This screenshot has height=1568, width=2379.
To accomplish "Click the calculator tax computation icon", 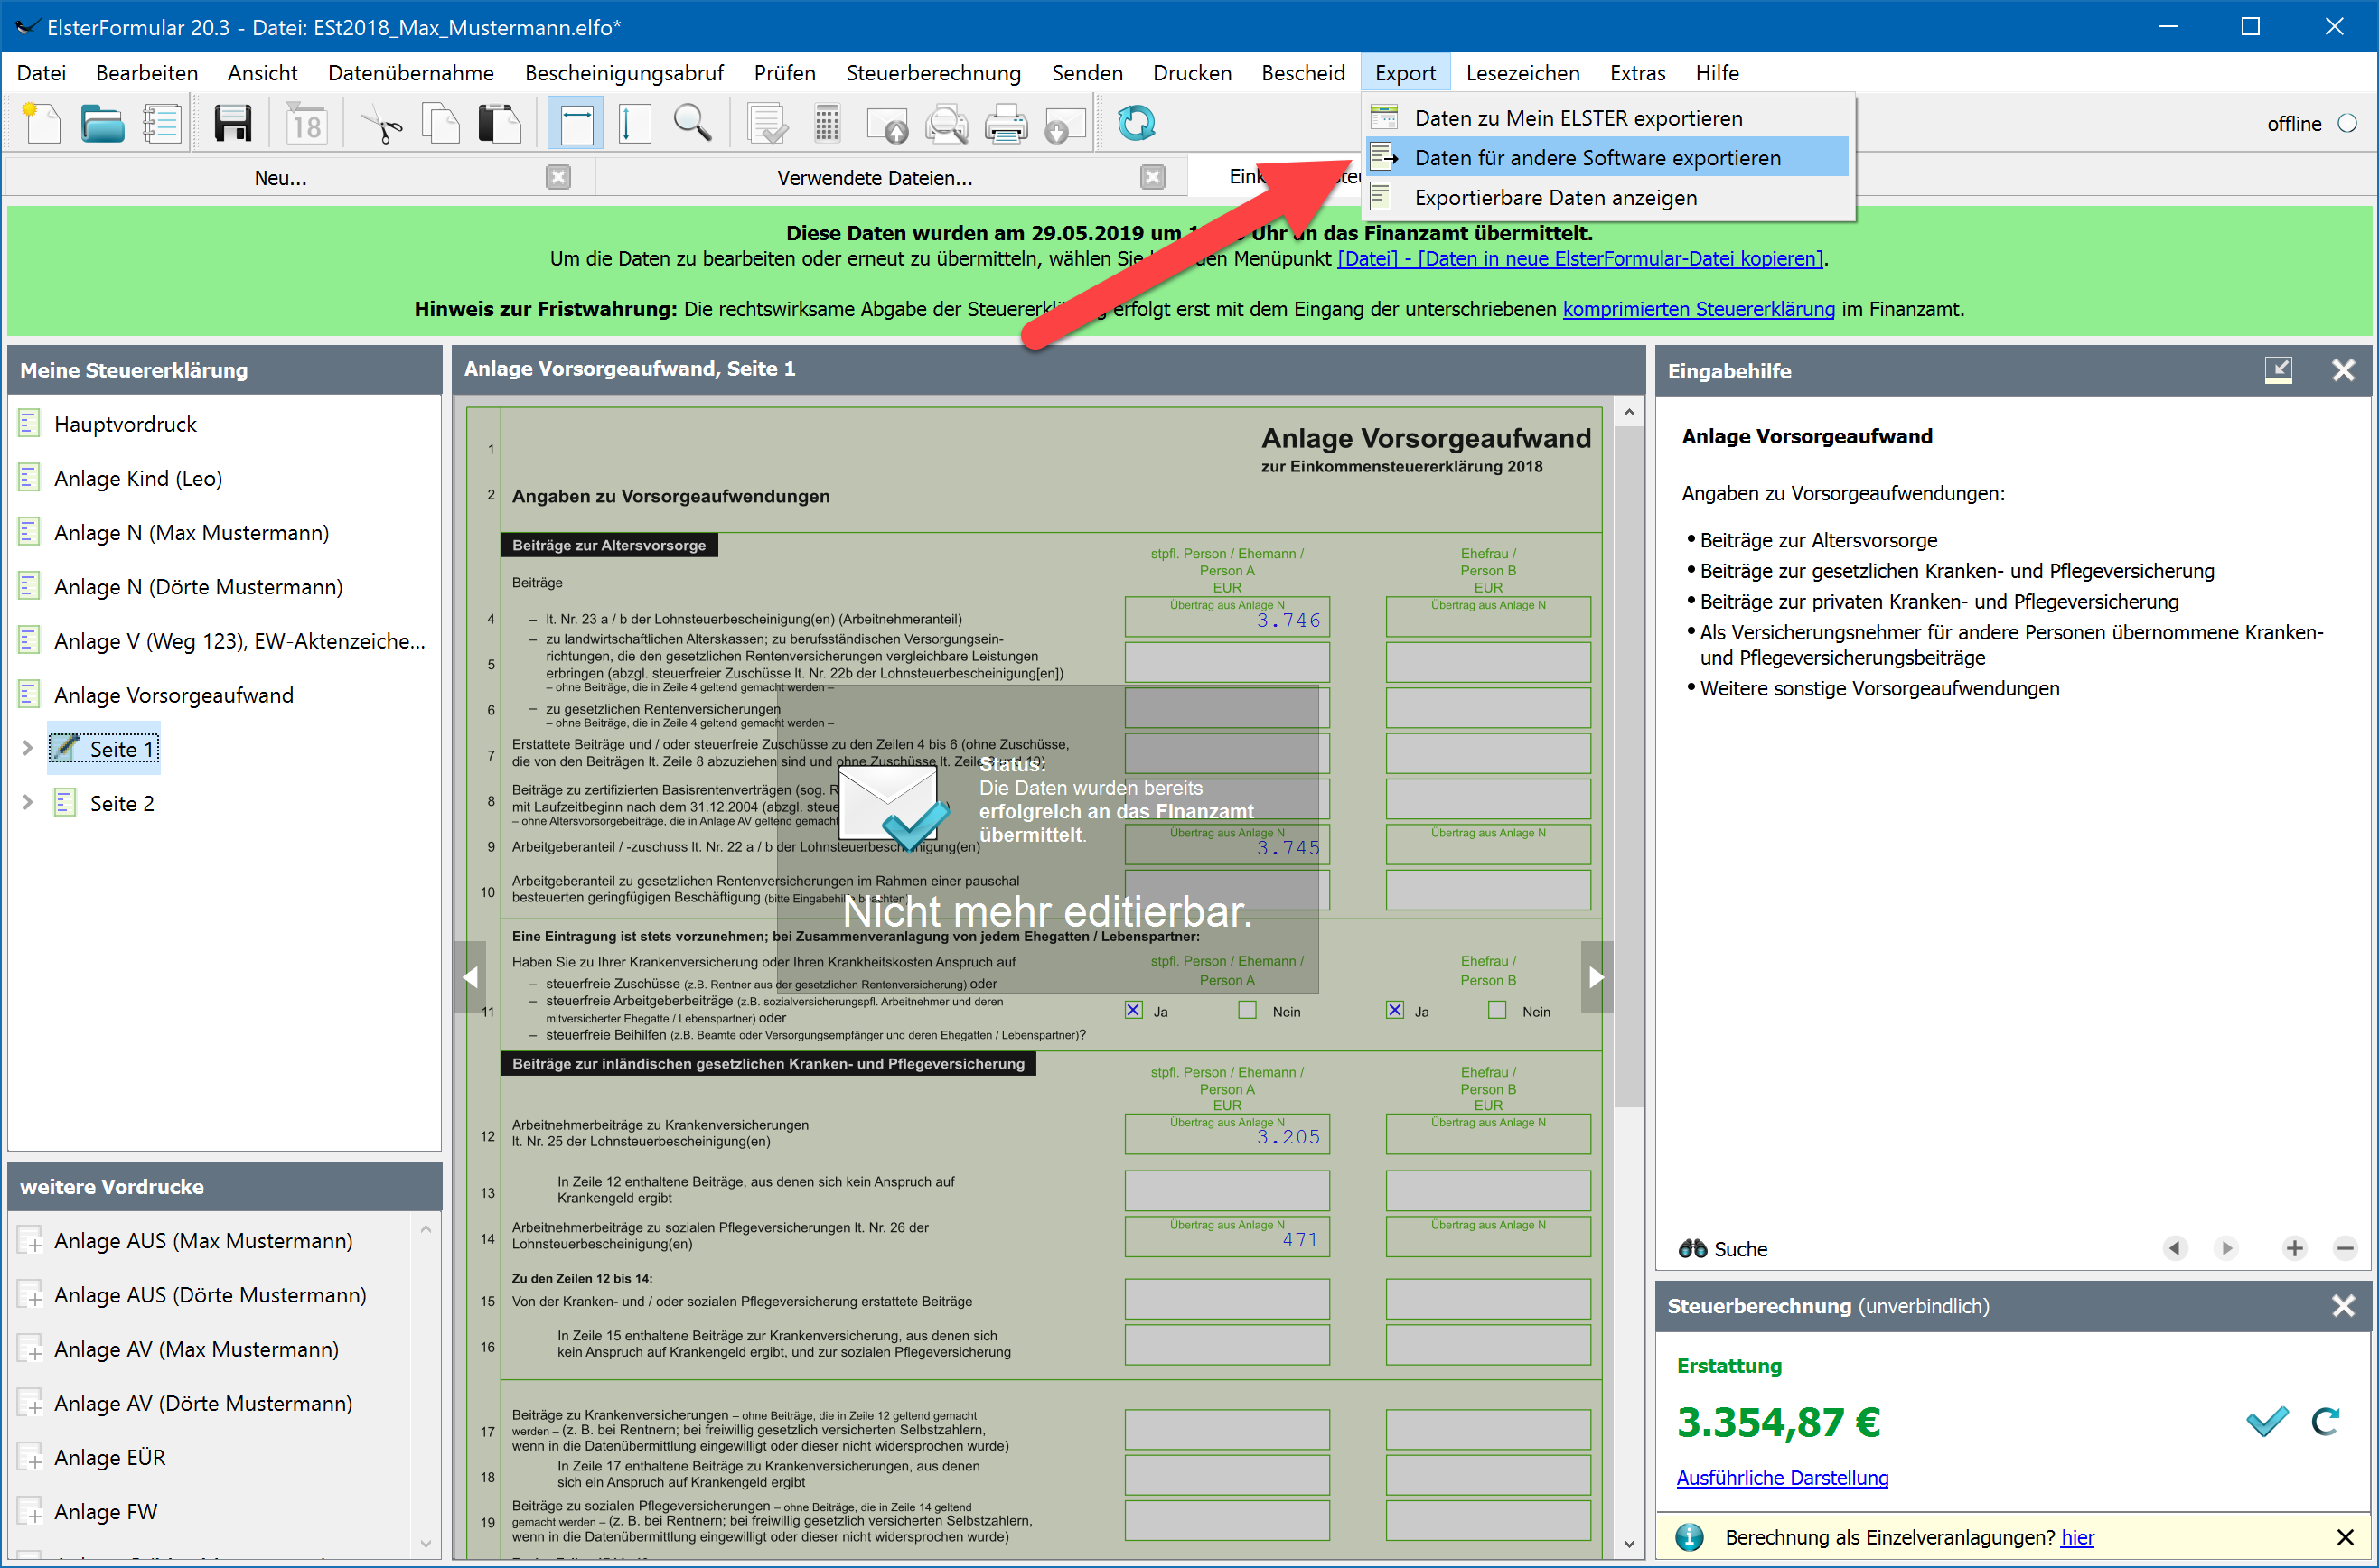I will click(827, 124).
